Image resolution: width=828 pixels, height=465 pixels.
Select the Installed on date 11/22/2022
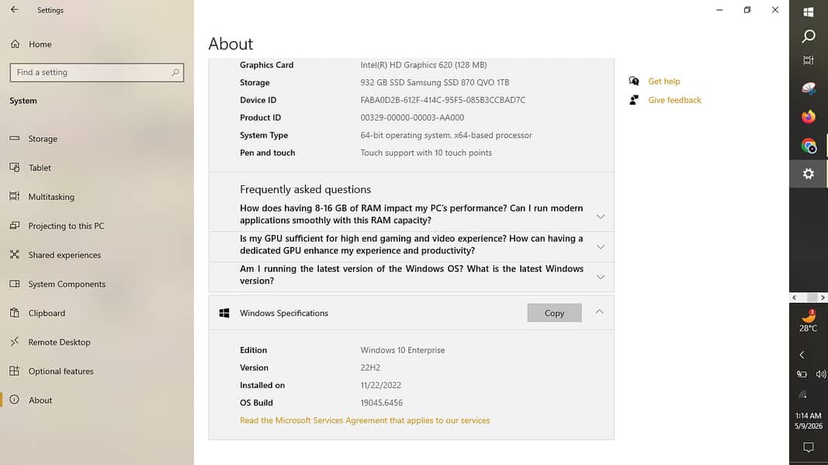pos(381,385)
